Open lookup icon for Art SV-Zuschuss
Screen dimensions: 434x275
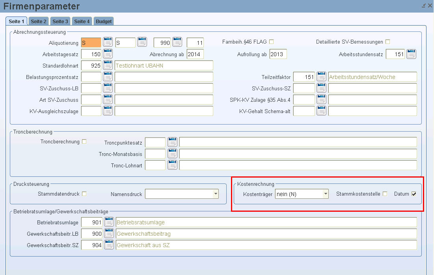108,99
